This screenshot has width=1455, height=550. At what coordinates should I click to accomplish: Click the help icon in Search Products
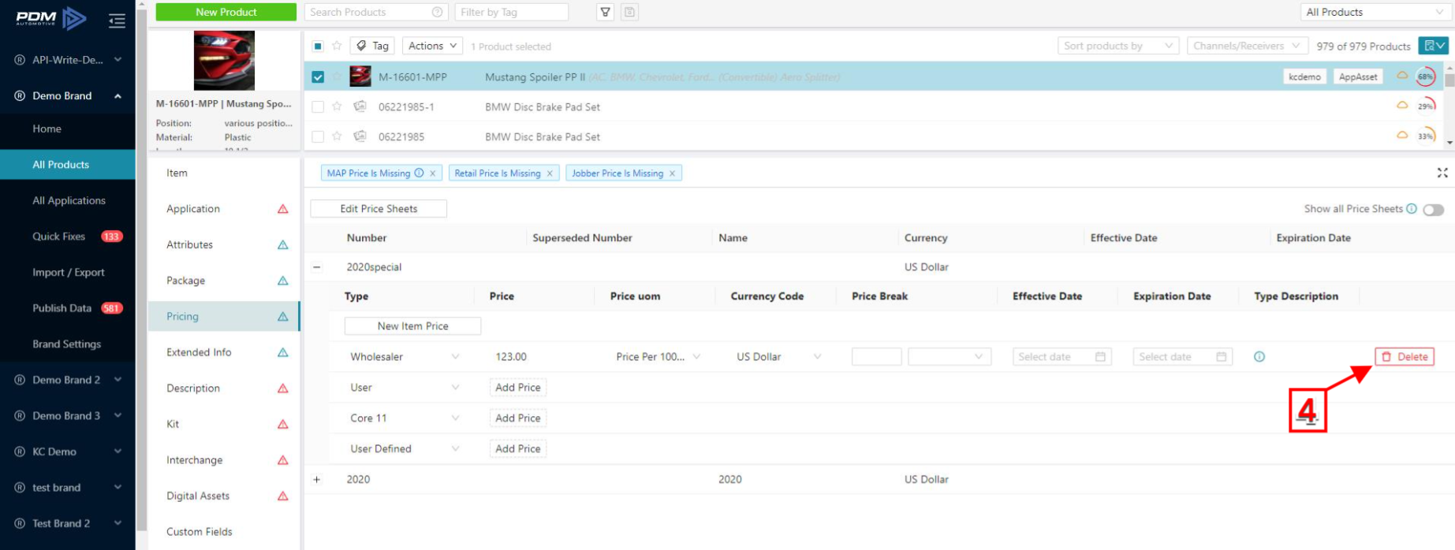[x=437, y=12]
